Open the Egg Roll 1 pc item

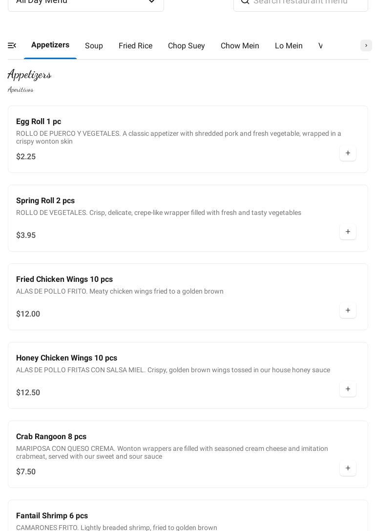click(39, 122)
